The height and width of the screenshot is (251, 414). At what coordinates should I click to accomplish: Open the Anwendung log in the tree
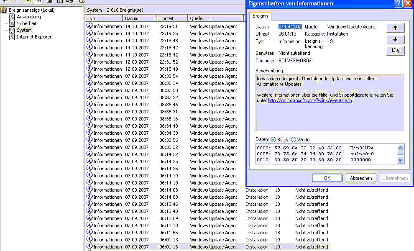[28, 17]
